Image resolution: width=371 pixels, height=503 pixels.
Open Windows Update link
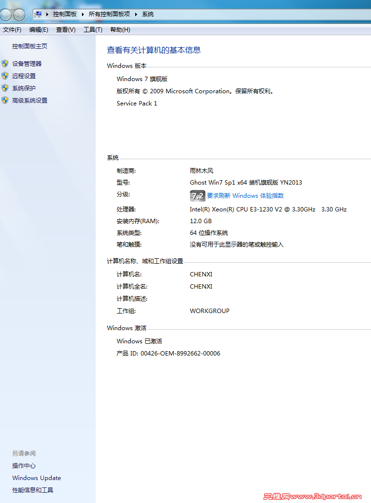[x=37, y=478]
